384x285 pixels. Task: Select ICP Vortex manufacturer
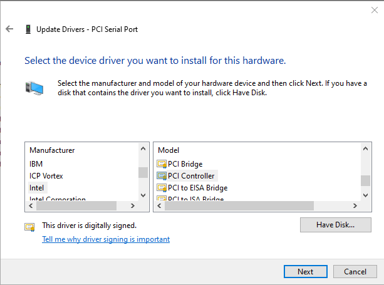(46, 176)
